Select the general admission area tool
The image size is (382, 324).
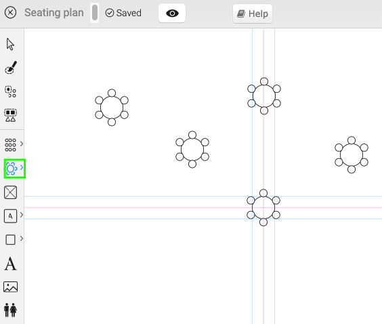click(10, 216)
